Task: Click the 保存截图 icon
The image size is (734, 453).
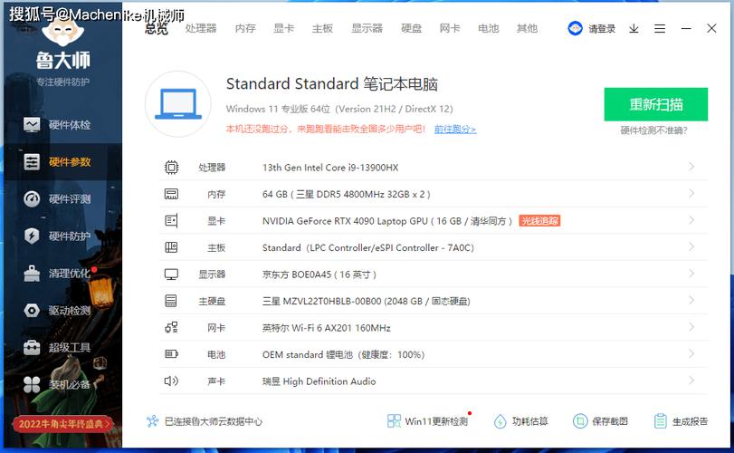Action: pos(580,421)
